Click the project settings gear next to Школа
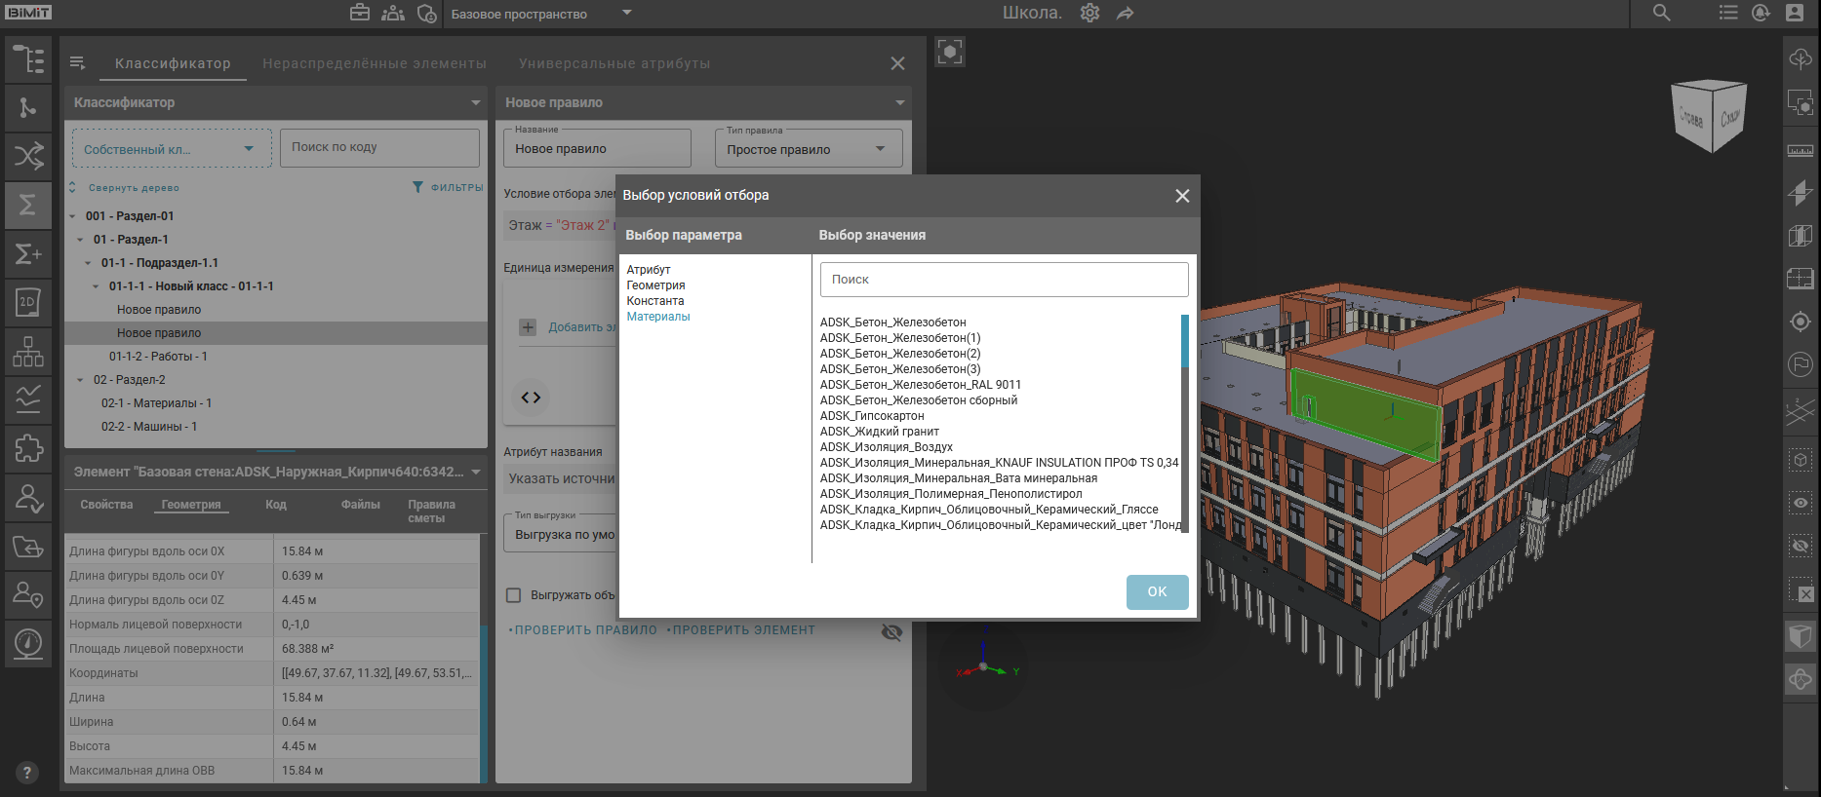The width and height of the screenshot is (1821, 797). click(x=1089, y=13)
